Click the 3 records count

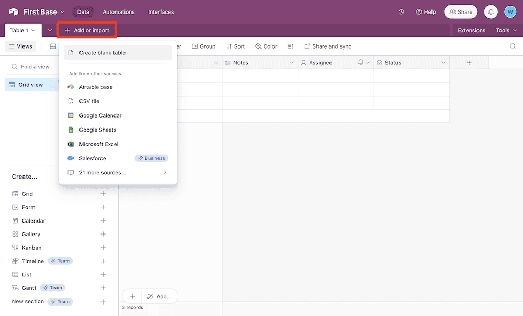pos(132,307)
